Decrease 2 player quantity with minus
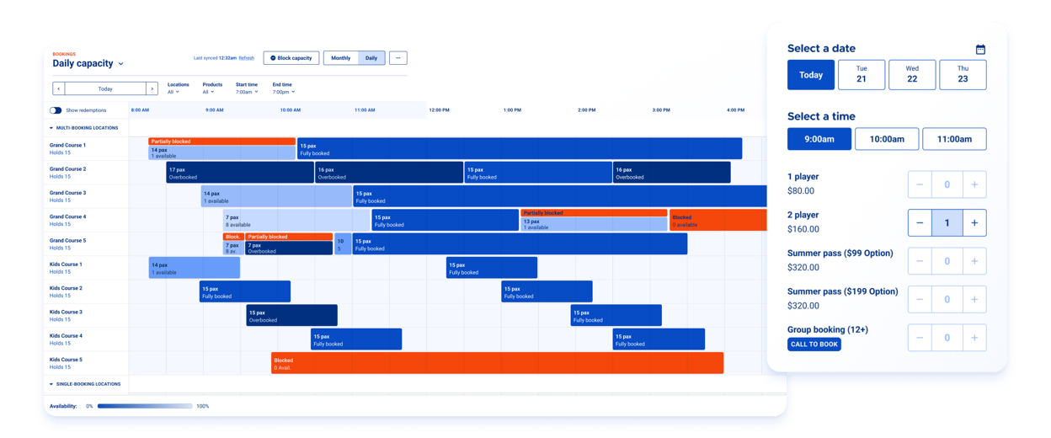 920,223
